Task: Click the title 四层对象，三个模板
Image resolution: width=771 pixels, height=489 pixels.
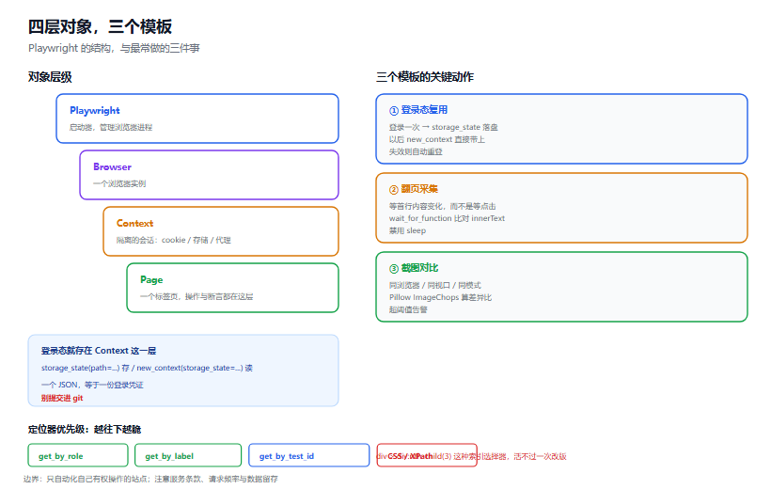Action: (x=100, y=26)
